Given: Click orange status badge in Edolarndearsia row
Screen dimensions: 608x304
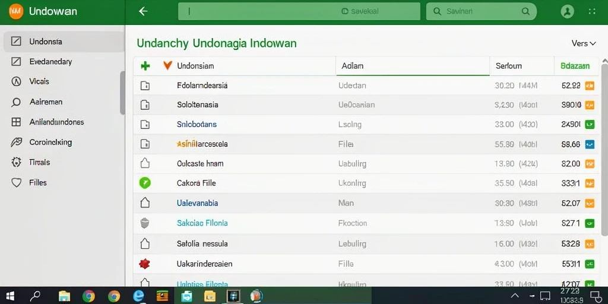Looking at the screenshot, I should pyautogui.click(x=590, y=85).
